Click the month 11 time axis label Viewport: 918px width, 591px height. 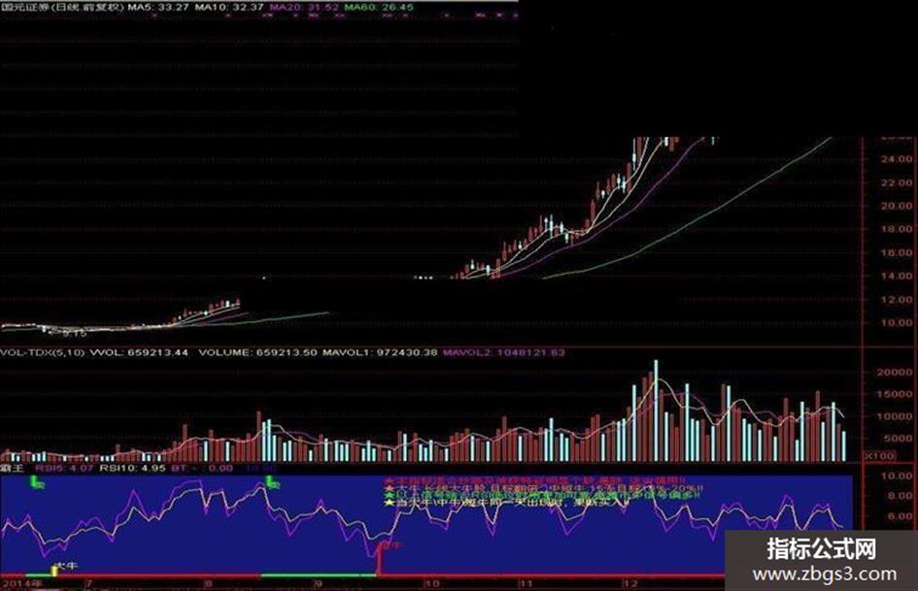[526, 584]
